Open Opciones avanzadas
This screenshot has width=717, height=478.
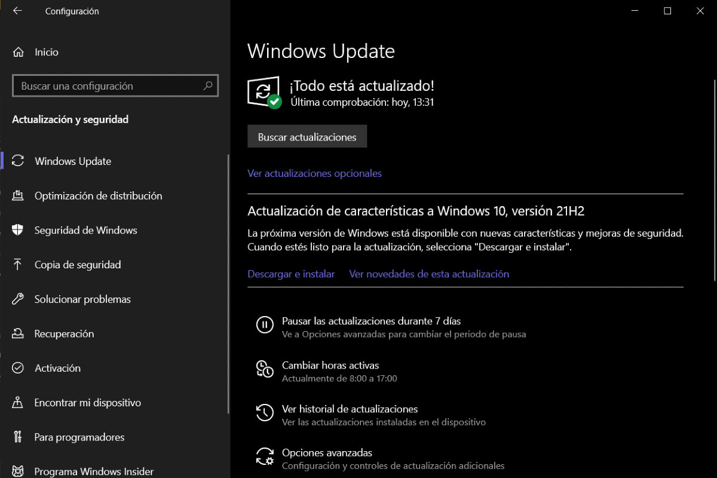(x=327, y=452)
